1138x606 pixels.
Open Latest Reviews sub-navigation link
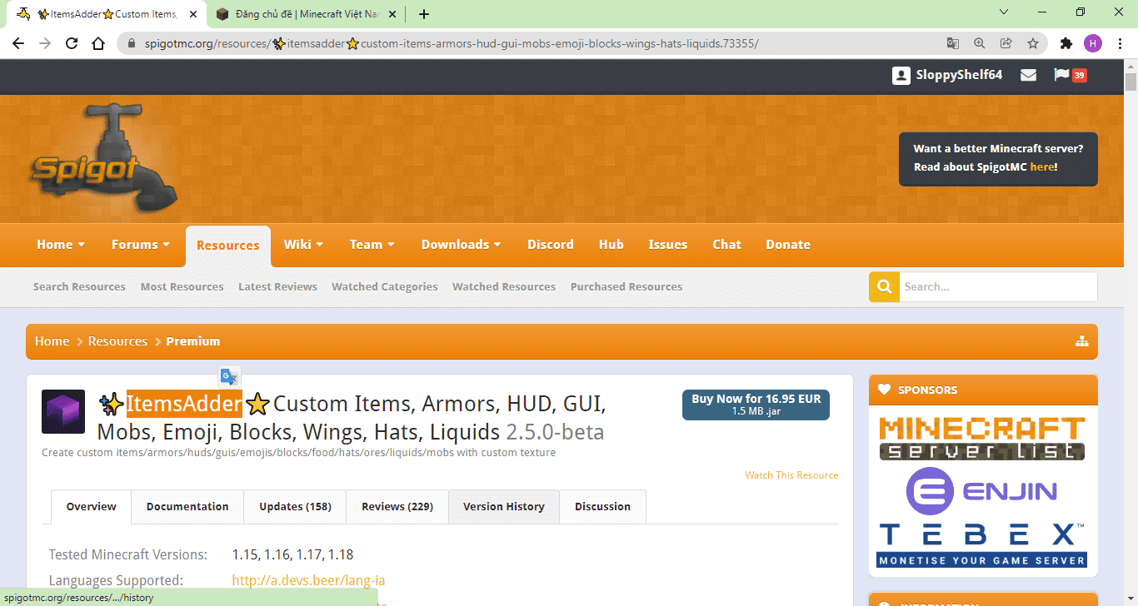[x=277, y=287]
